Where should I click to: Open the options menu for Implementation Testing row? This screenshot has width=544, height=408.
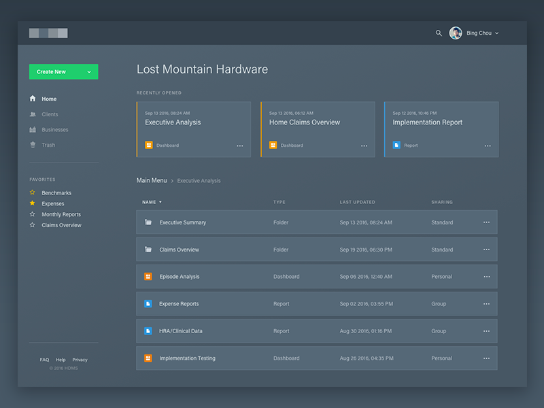click(486, 358)
